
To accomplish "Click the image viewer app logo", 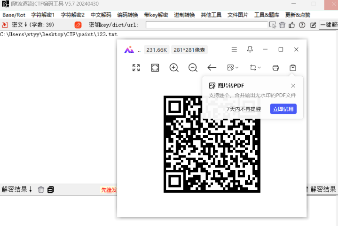I will click(129, 50).
